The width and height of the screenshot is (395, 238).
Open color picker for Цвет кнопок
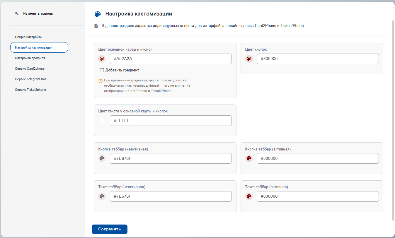click(x=249, y=59)
